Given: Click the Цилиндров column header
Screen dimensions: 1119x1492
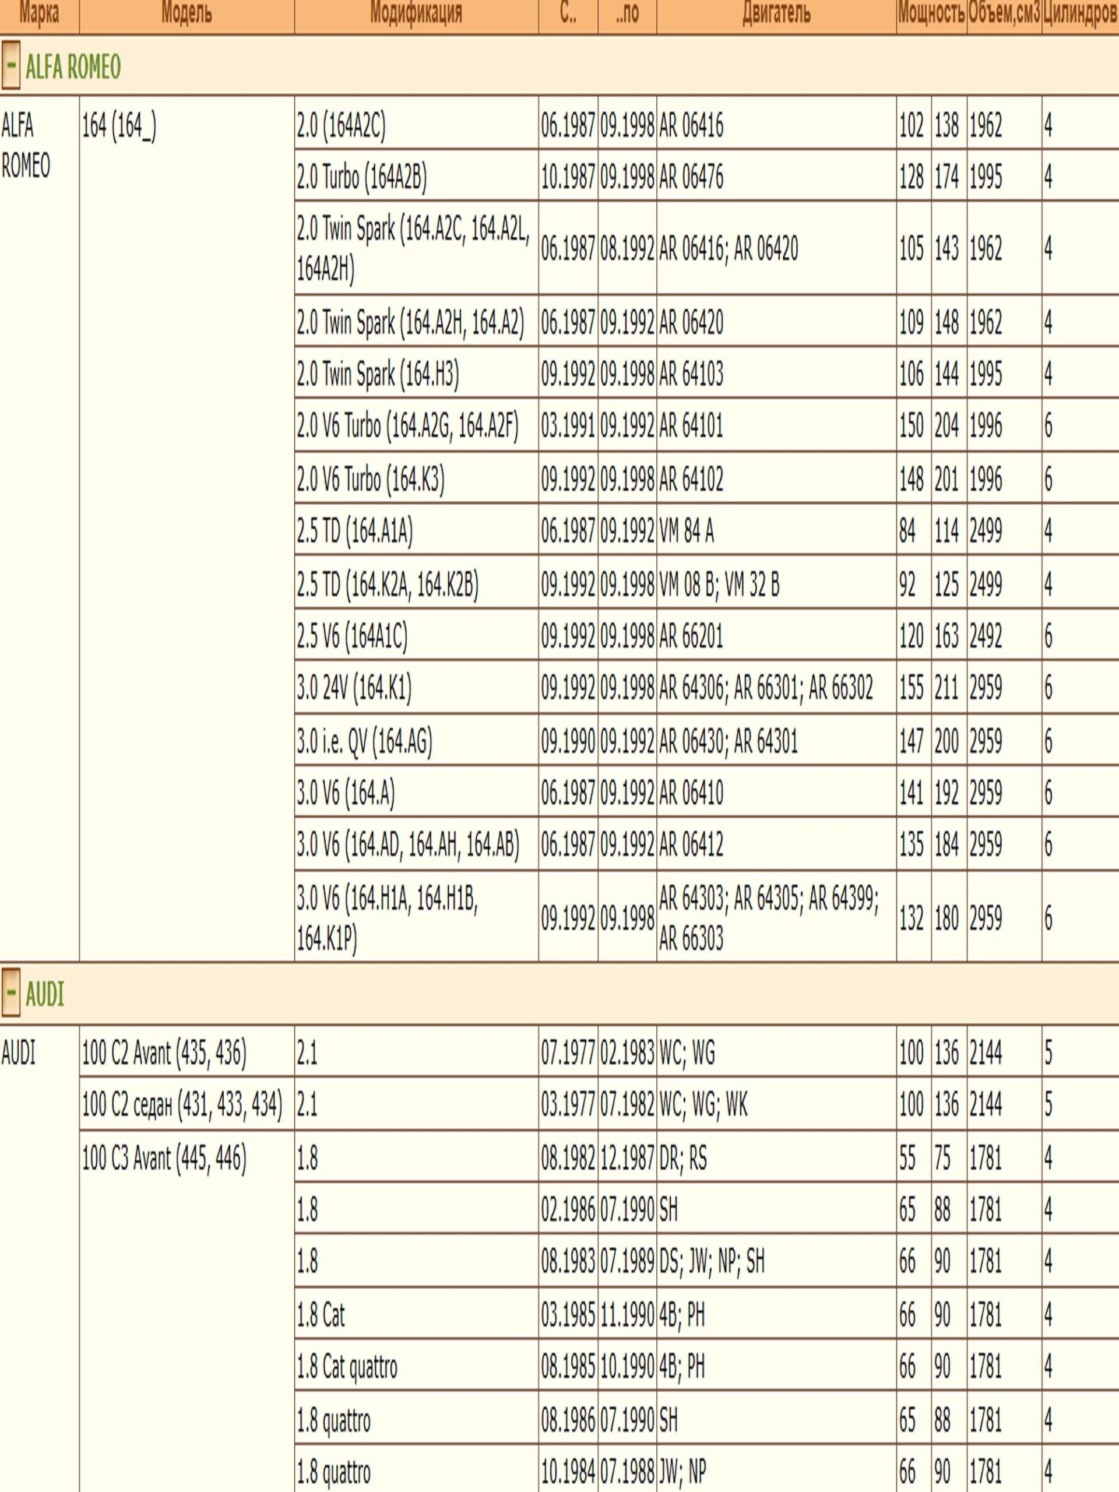Looking at the screenshot, I should coord(1079,13).
